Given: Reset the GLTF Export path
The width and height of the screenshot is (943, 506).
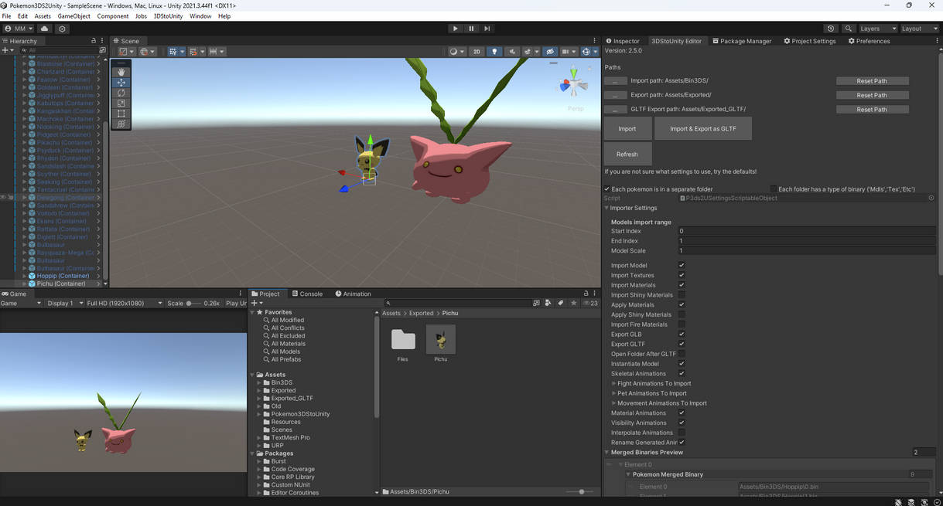Looking at the screenshot, I should (x=872, y=109).
